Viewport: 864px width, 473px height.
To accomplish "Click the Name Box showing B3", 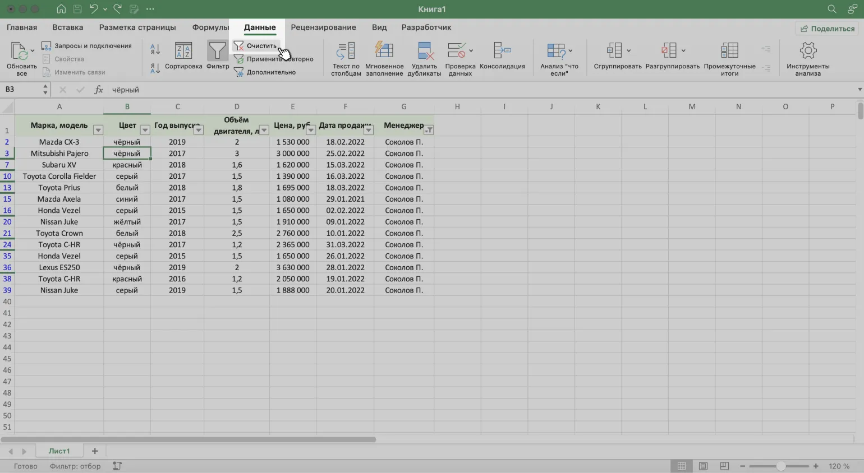I will (21, 90).
